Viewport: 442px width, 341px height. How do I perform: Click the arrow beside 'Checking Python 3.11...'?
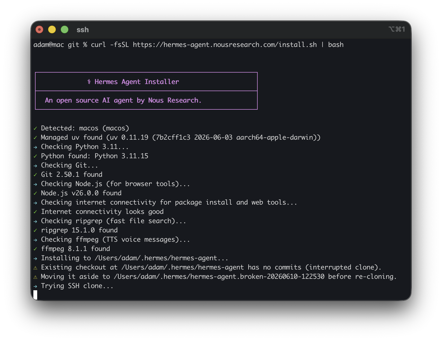[35, 147]
